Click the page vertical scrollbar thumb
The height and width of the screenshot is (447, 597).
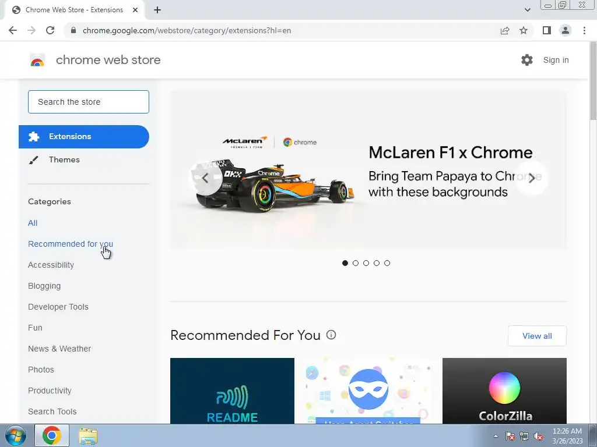[x=593, y=81]
